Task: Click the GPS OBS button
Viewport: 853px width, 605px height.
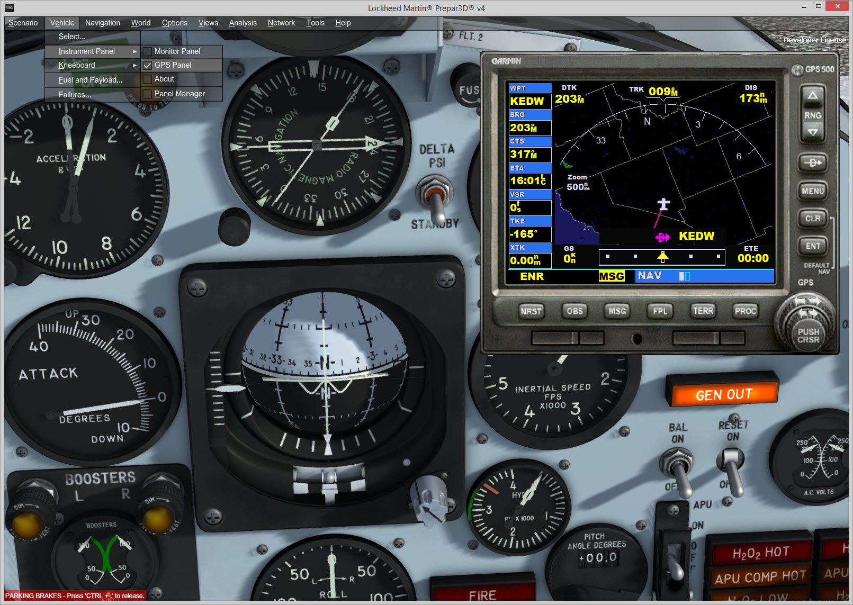Action: [x=574, y=311]
